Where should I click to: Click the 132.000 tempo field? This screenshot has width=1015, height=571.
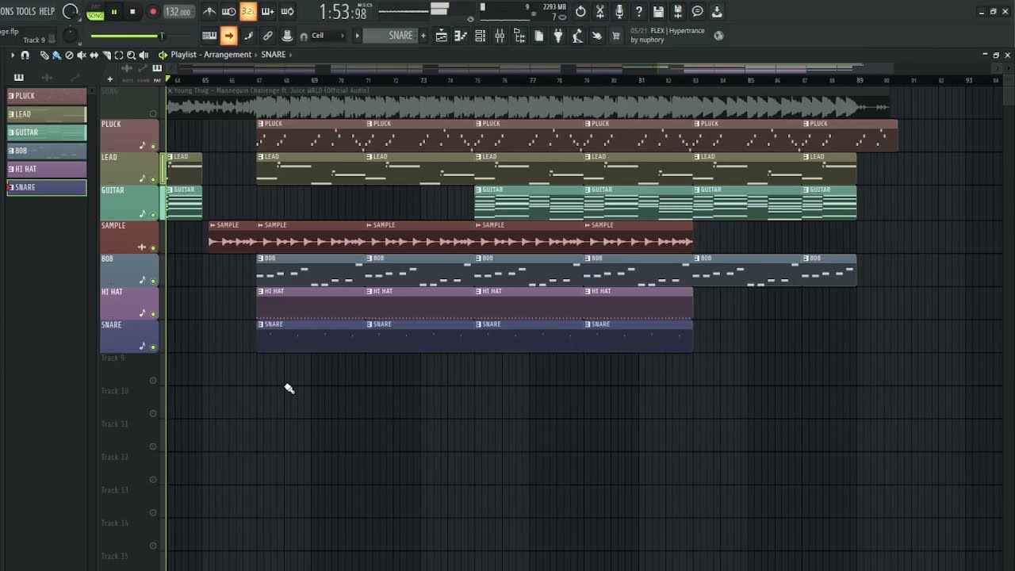tap(178, 12)
